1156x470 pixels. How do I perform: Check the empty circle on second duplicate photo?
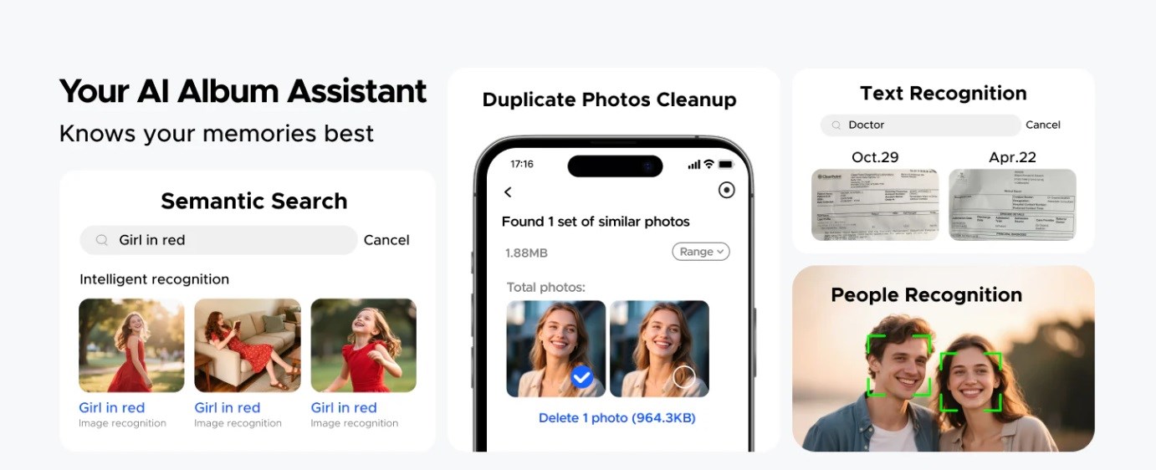coord(684,377)
